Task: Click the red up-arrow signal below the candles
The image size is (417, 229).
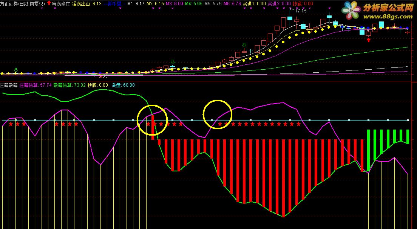Action: 368,40
